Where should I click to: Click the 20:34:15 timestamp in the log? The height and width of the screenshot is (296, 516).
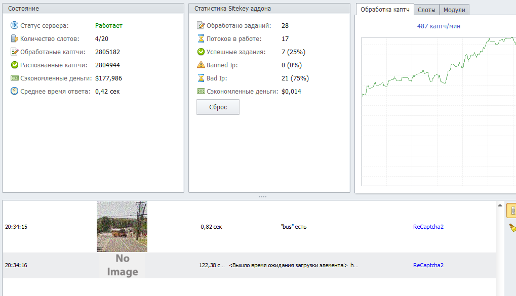16,227
